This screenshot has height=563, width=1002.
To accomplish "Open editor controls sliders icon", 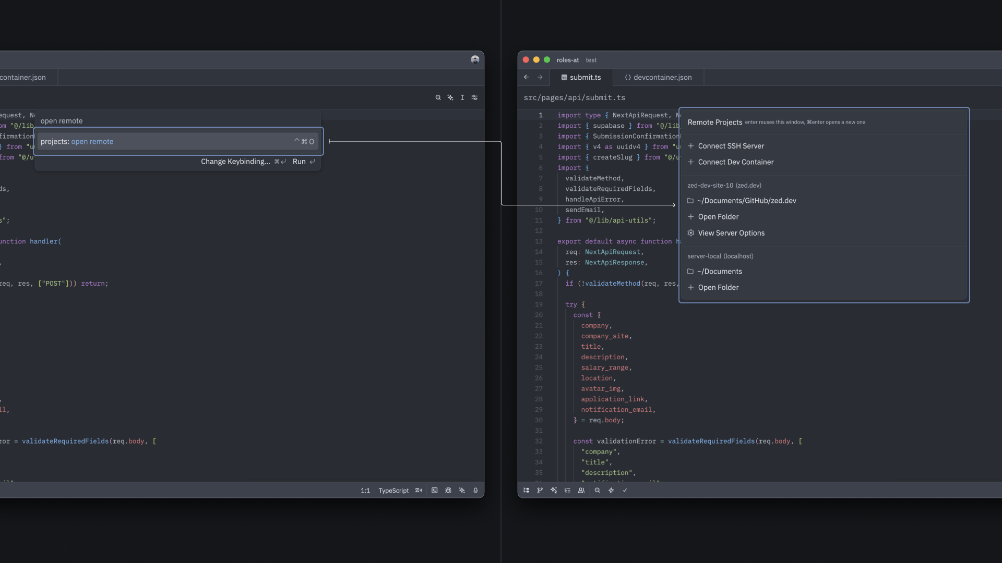I will point(474,97).
